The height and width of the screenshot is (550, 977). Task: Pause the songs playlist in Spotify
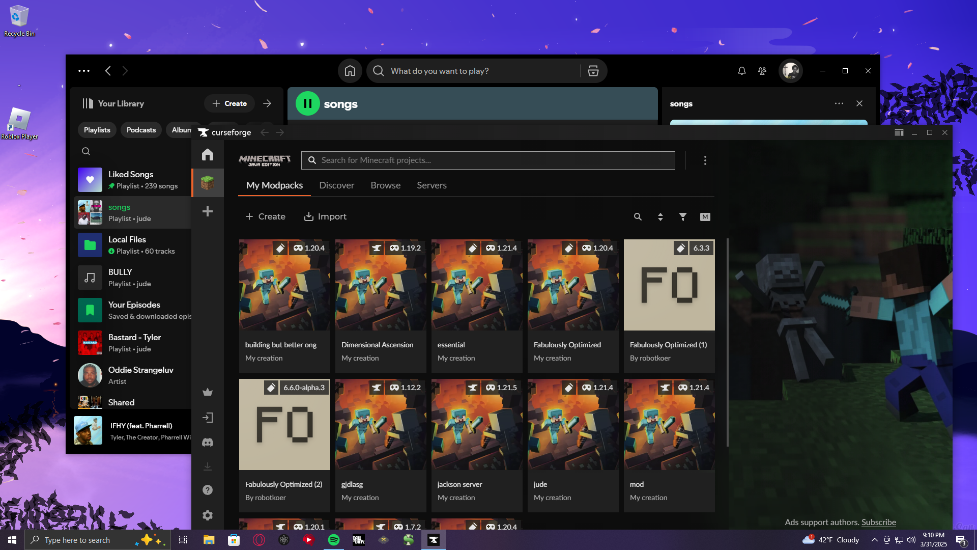[308, 104]
